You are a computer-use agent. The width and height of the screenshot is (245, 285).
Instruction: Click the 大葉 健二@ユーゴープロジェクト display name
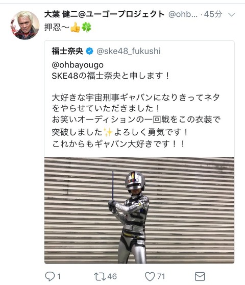pos(104,14)
